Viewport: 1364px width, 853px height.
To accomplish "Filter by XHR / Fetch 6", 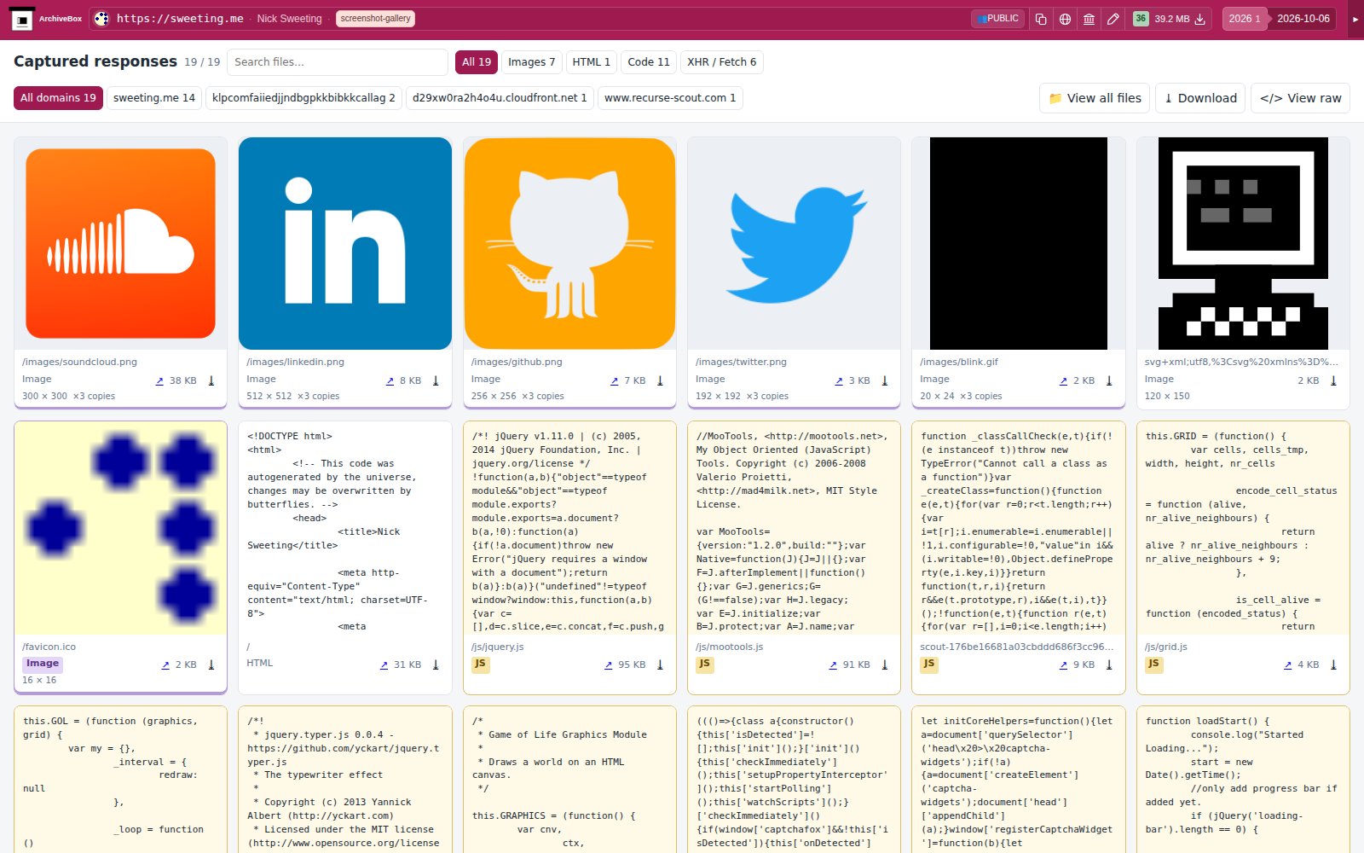I will coord(721,62).
